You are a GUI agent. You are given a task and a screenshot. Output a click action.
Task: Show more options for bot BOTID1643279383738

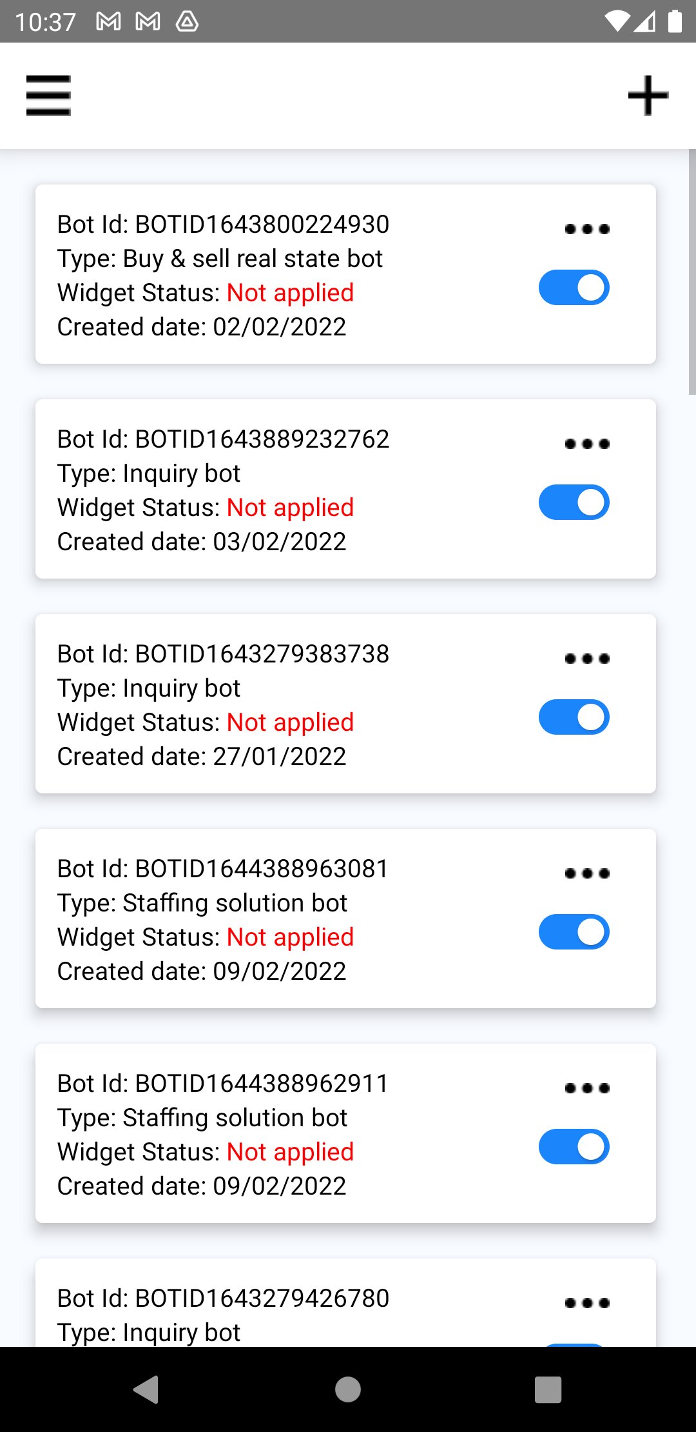586,659
